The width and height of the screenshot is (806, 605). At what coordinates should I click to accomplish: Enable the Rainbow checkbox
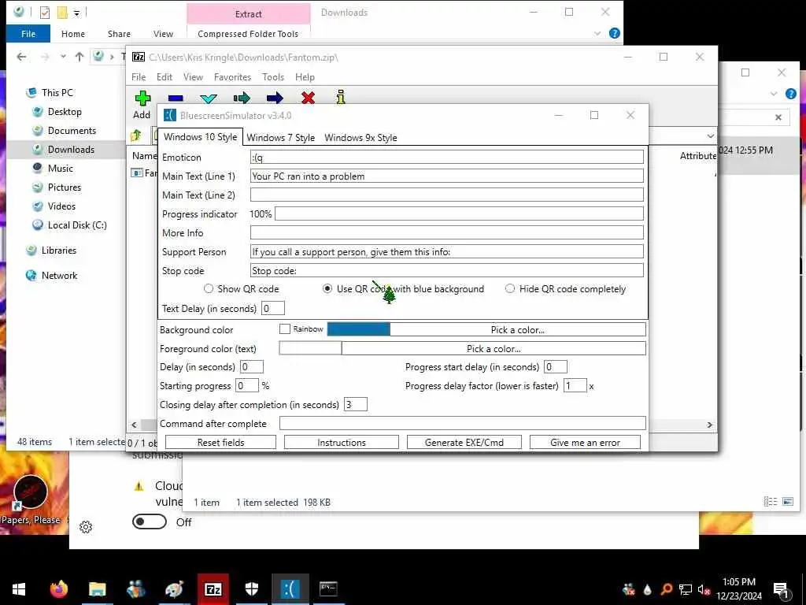(285, 328)
